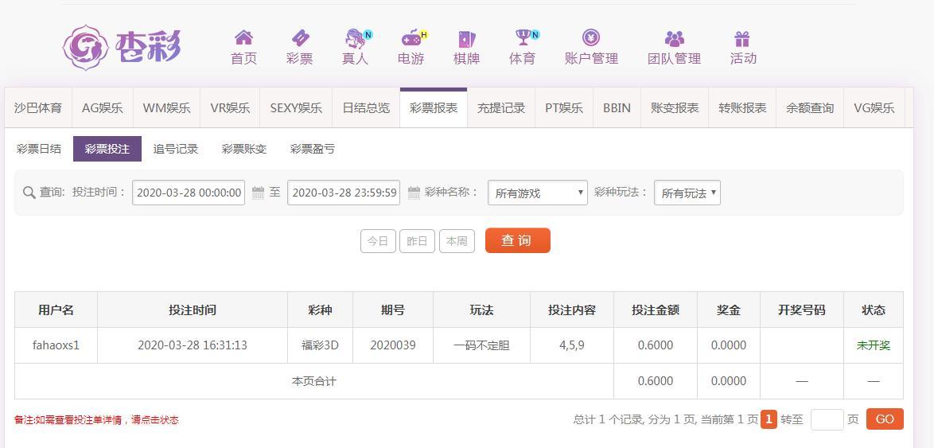934x448 pixels.
Task: Click the 投注金额 column header
Action: point(656,310)
